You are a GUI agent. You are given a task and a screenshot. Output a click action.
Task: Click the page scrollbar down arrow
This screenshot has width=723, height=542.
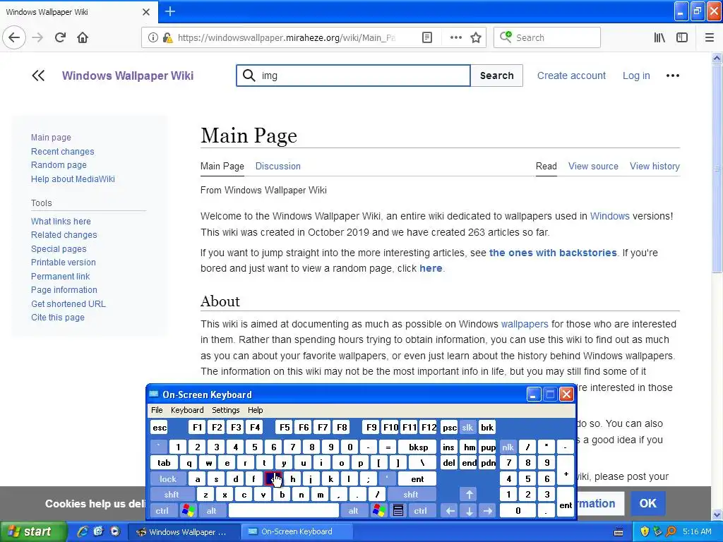(717, 515)
